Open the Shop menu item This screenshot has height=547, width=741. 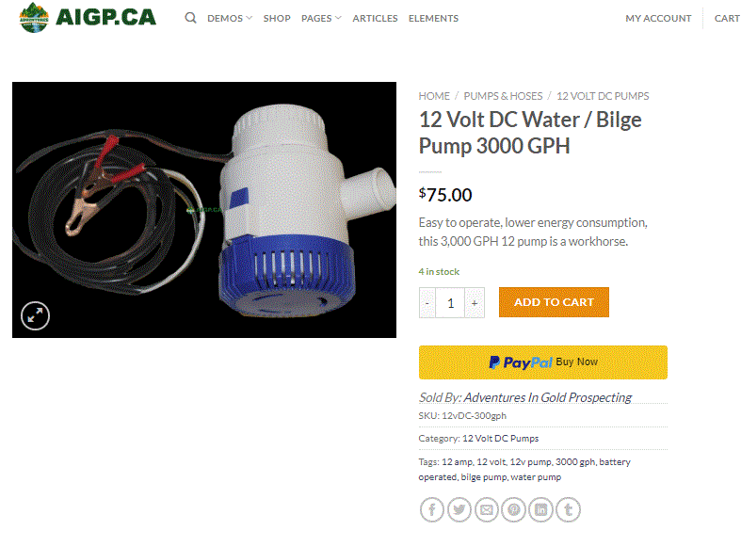coord(277,18)
